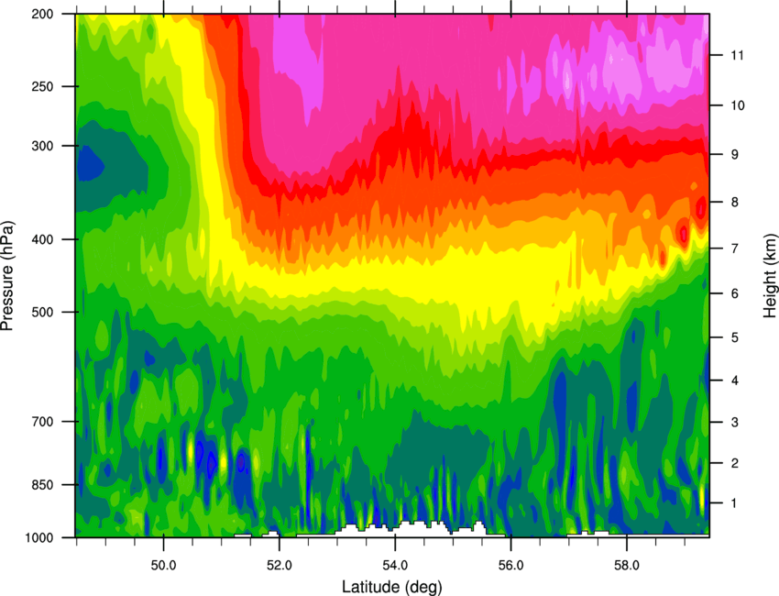
Task: Click the 5 km height label
Action: click(x=734, y=337)
